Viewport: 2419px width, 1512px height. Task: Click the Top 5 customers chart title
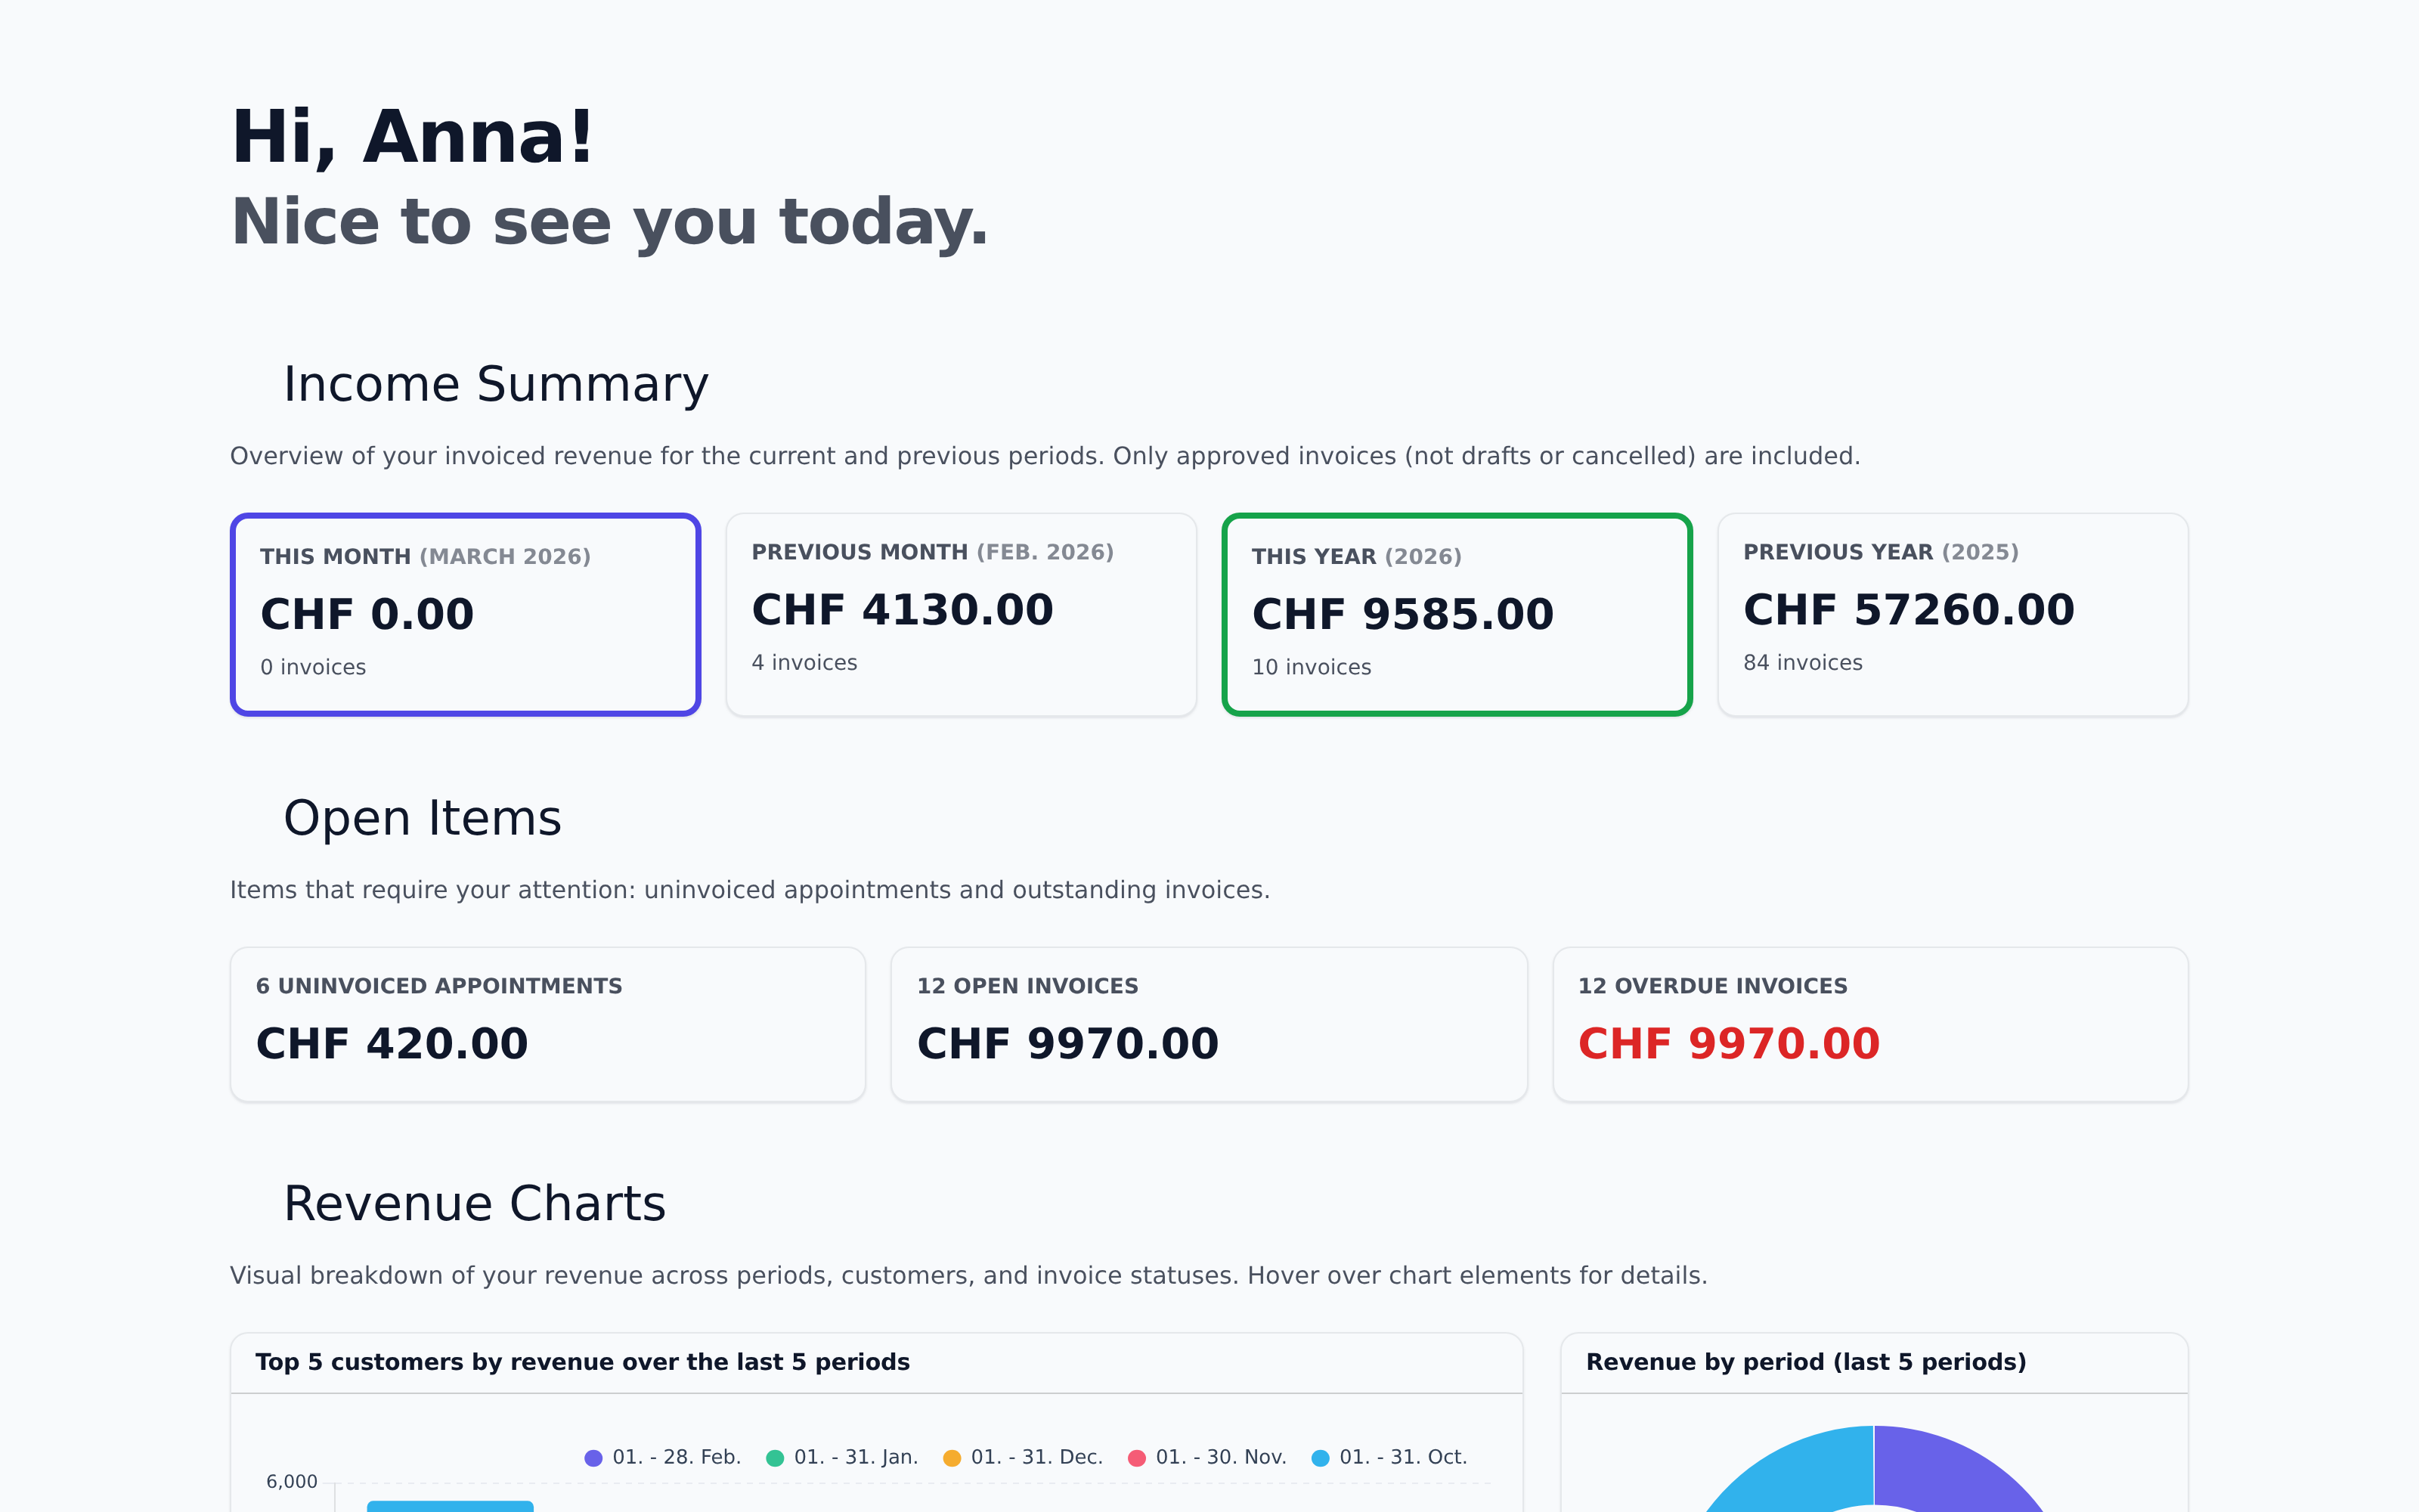pos(583,1362)
